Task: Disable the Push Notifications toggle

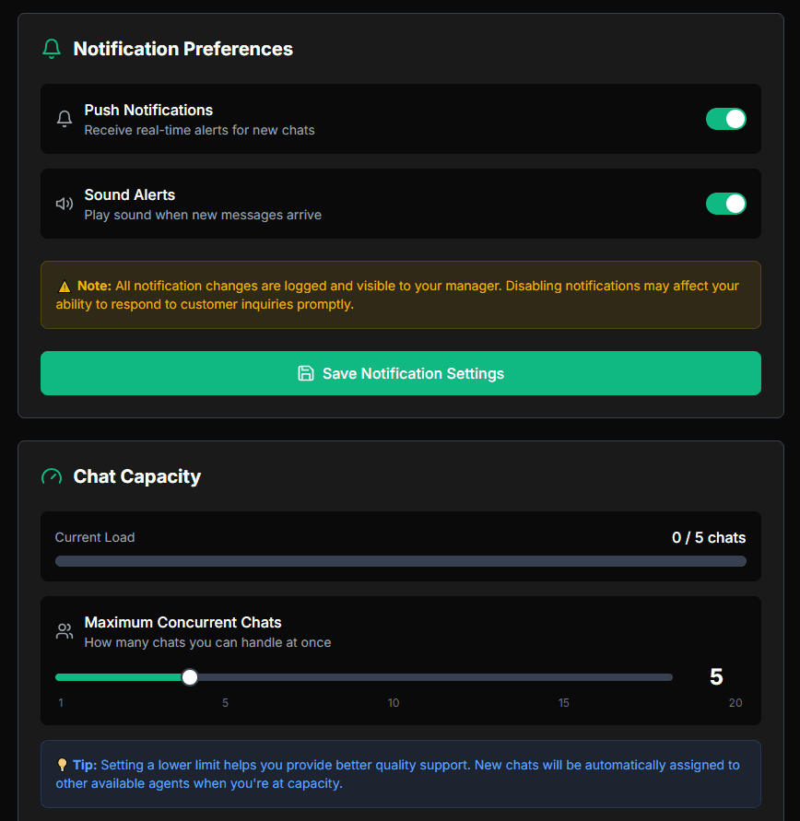Action: click(726, 119)
